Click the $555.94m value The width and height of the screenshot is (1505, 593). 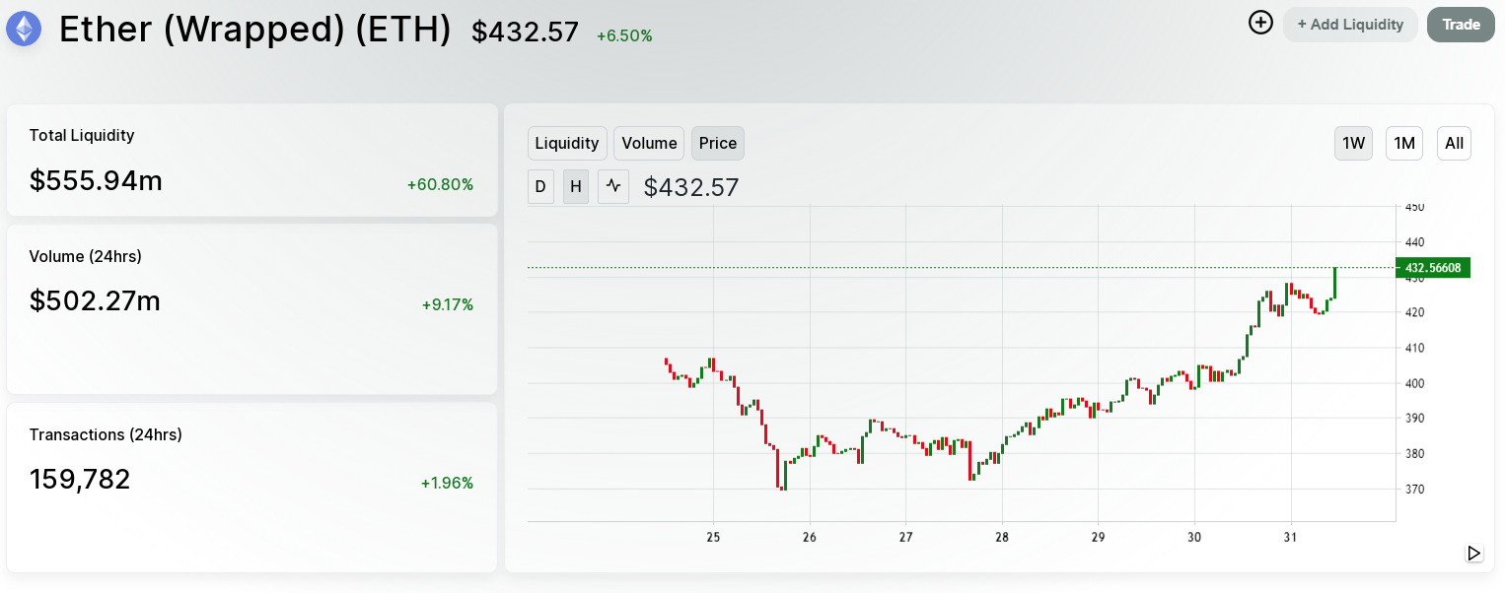[x=96, y=180]
